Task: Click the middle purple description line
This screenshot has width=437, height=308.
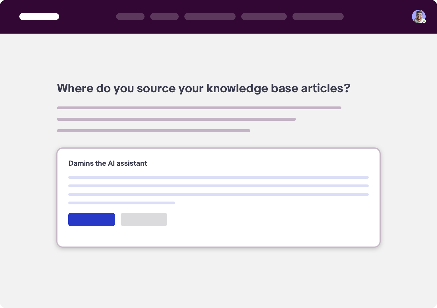Action: [x=176, y=119]
